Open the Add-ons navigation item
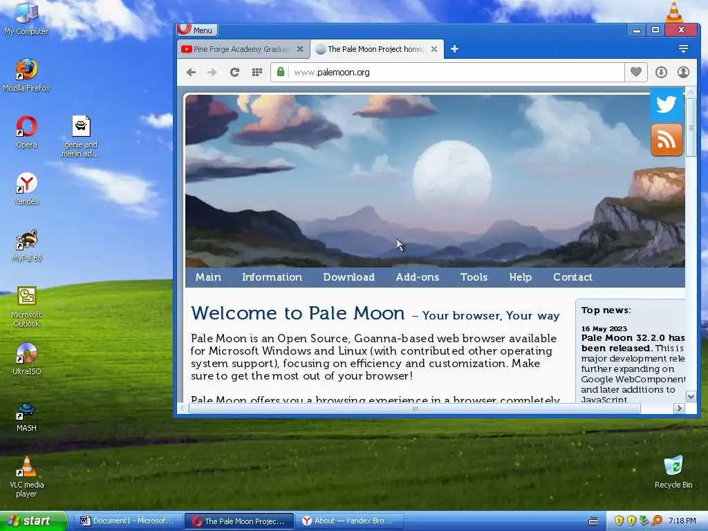 click(x=417, y=277)
